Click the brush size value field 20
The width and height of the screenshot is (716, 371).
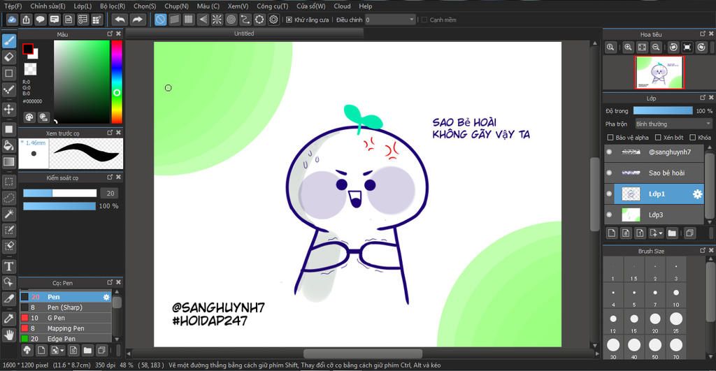point(110,194)
